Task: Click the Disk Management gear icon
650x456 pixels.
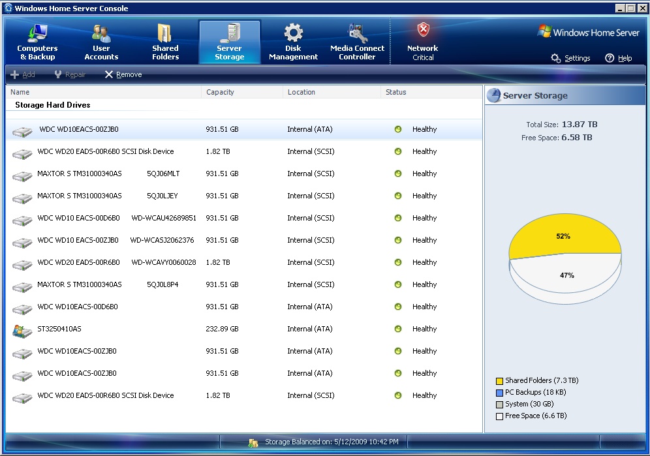Action: [x=293, y=33]
